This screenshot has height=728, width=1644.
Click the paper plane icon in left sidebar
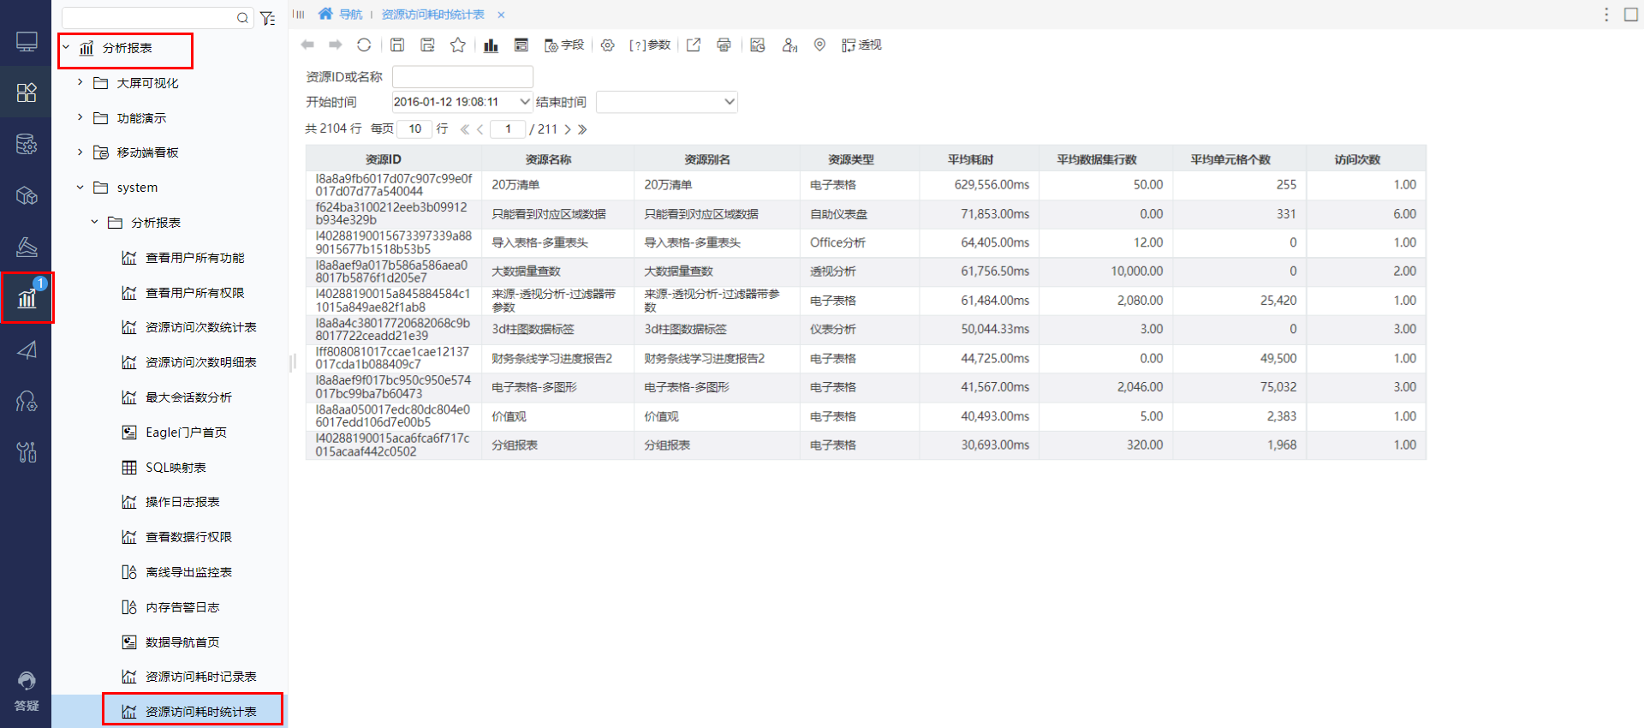coord(27,349)
